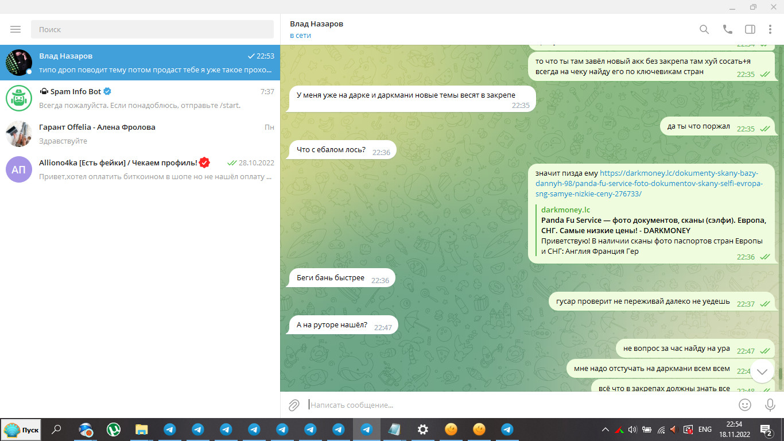Screen dimensions: 784x441
Task: Switch the ENG input language
Action: pyautogui.click(x=705, y=430)
